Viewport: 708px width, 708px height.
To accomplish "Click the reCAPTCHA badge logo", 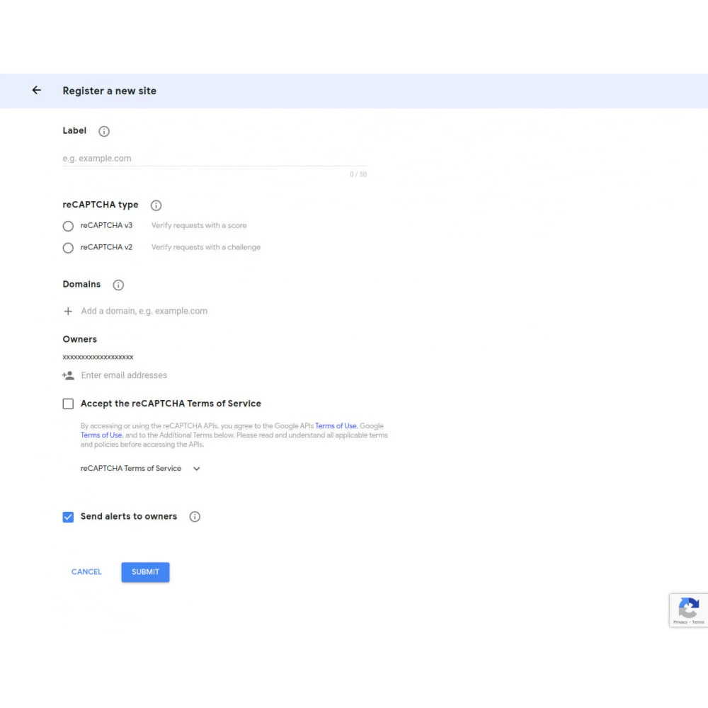I will point(688,607).
